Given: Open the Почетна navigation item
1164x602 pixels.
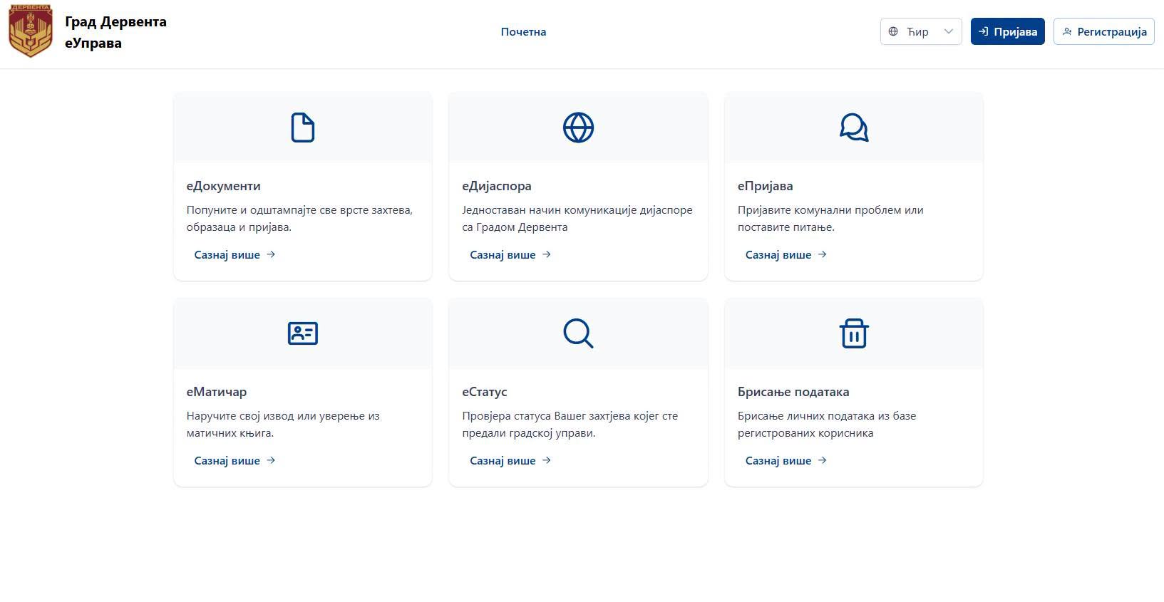Looking at the screenshot, I should [523, 31].
